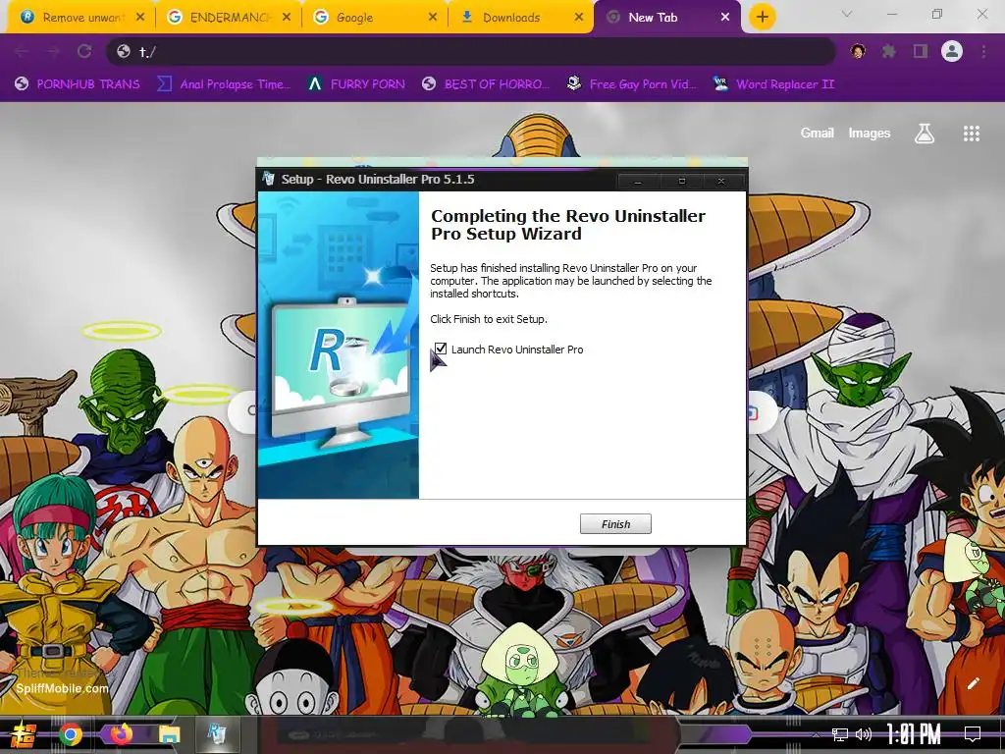1005x754 pixels.
Task: Open the Search Labs flask icon
Action: click(x=925, y=134)
